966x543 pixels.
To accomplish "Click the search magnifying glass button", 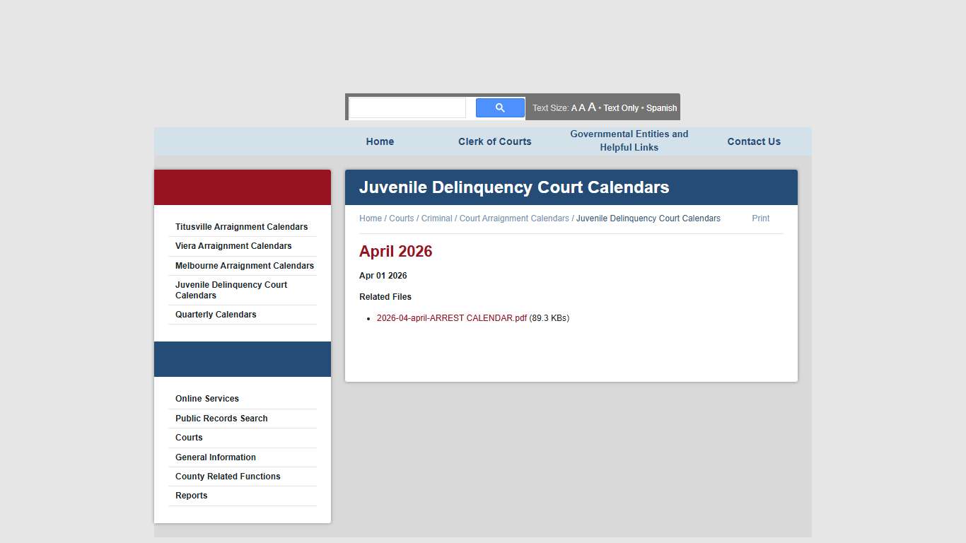I will [x=500, y=107].
